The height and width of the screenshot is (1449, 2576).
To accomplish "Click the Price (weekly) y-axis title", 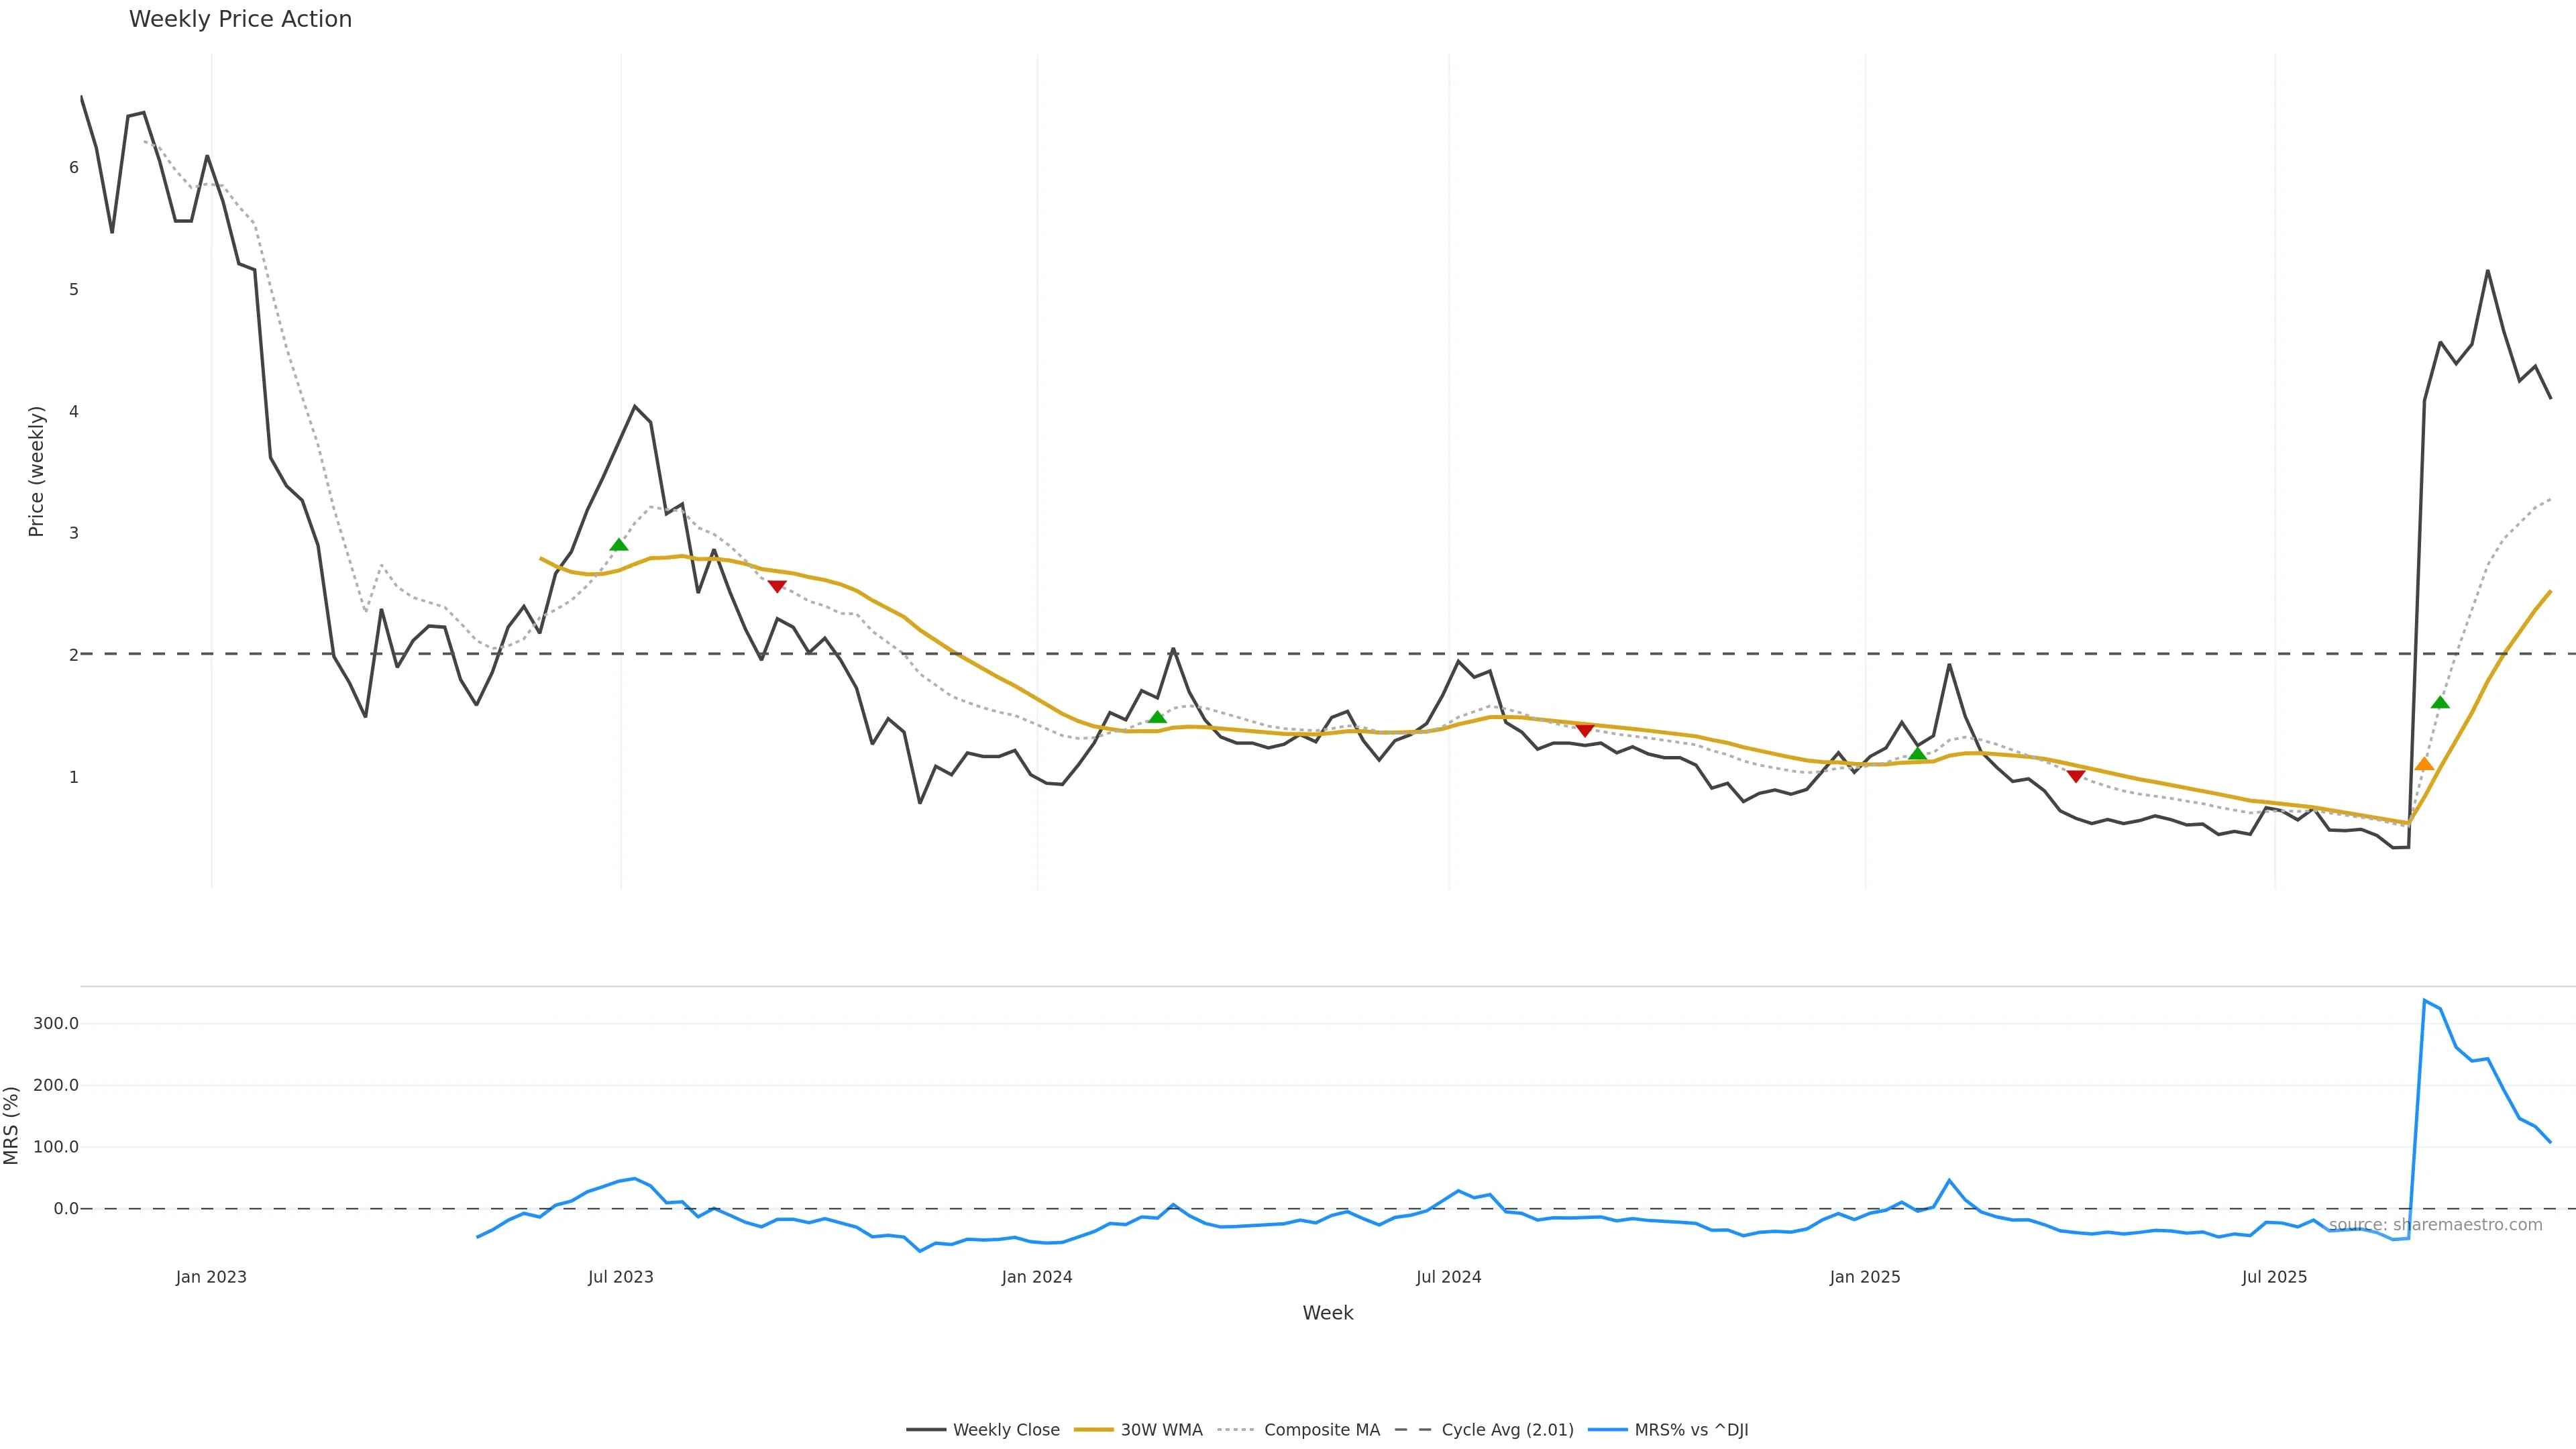I will click(x=37, y=471).
